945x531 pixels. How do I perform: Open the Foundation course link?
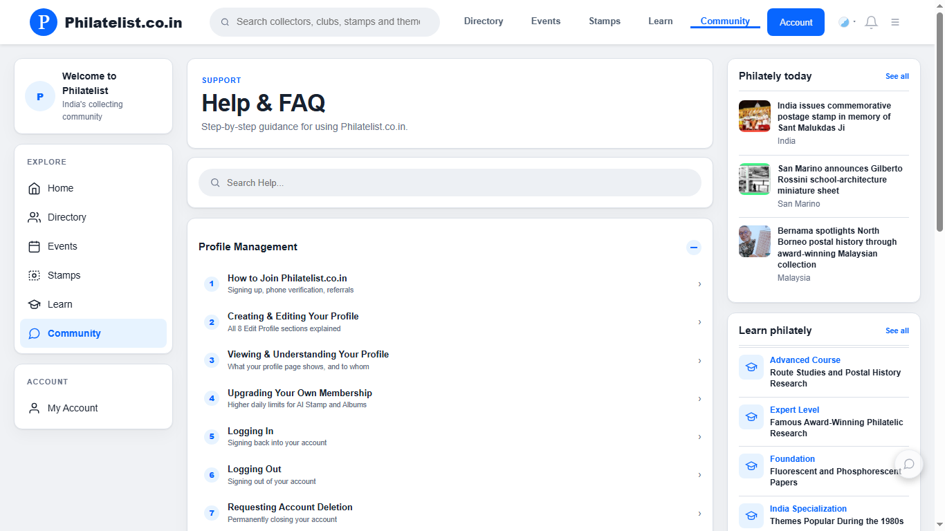coord(792,459)
